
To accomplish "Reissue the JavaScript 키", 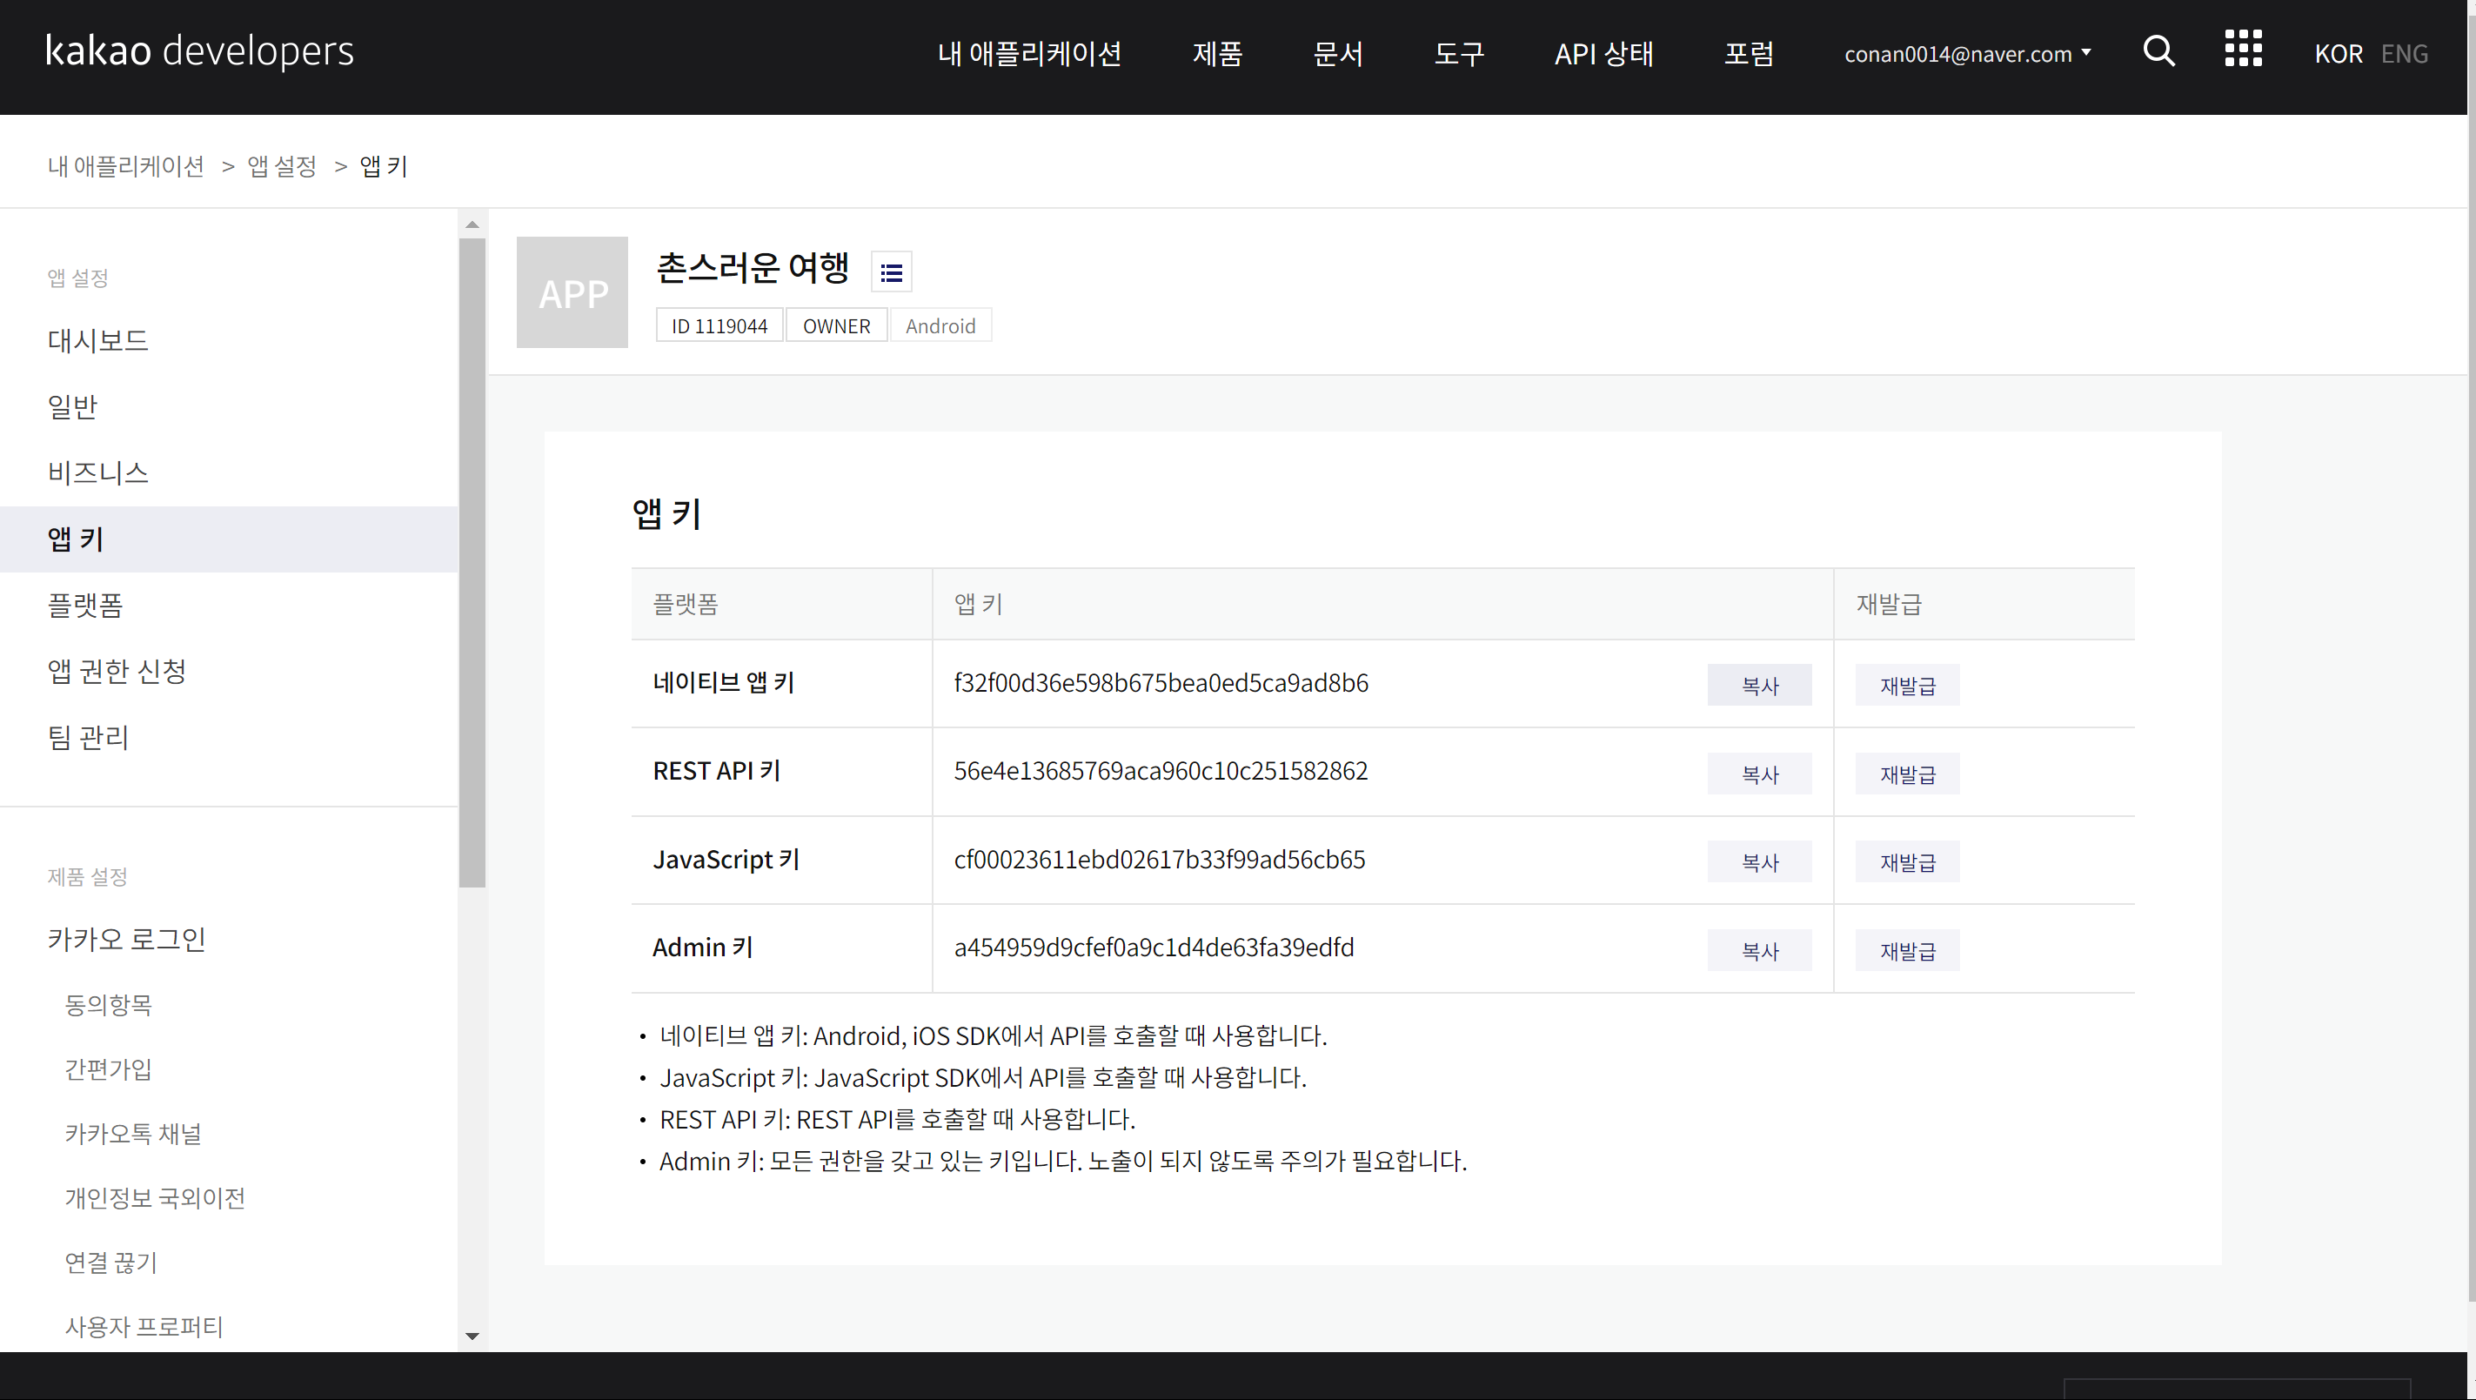I will (1907, 862).
